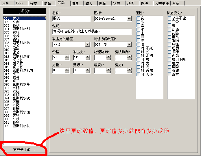Increase the 物理防御 value

pyautogui.click(x=108, y=56)
